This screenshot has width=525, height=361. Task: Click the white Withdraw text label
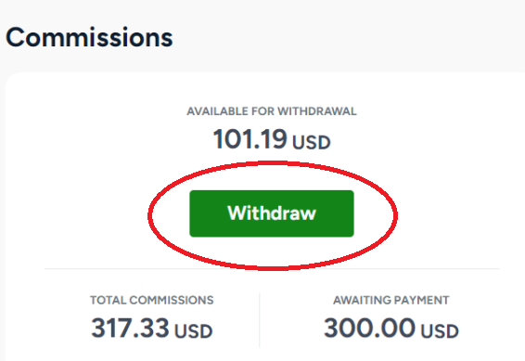pos(272,213)
